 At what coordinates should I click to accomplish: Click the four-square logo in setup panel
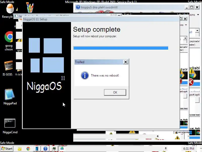tap(46, 55)
